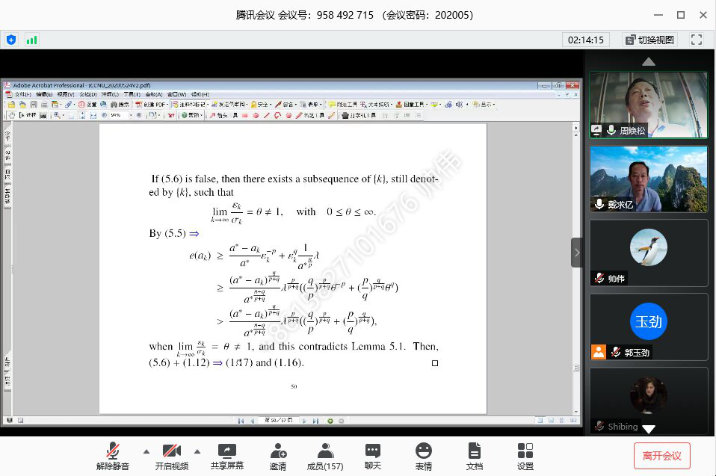Open the documents (文档) panel
Image resolution: width=716 pixels, height=476 pixels.
click(x=475, y=455)
